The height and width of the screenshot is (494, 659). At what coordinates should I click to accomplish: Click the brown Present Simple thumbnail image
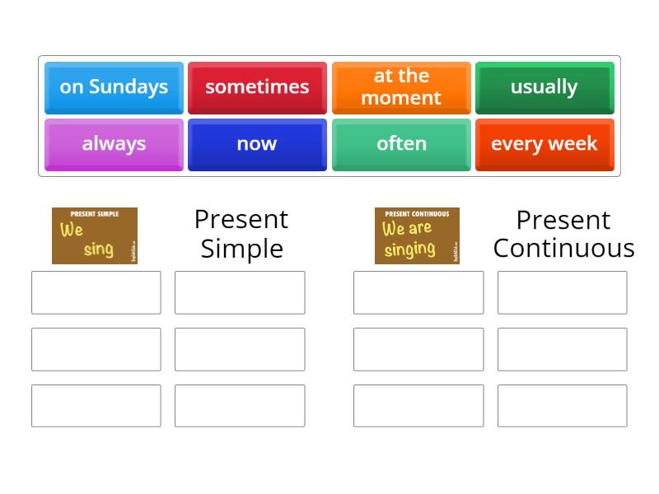pos(95,235)
